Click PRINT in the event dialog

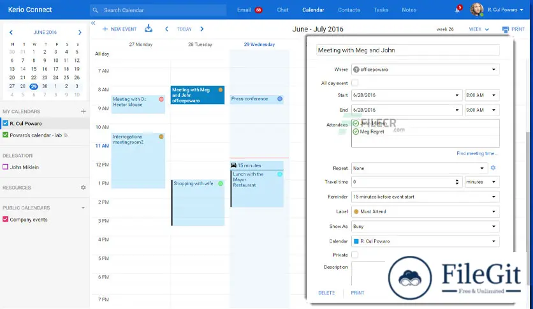click(x=357, y=292)
